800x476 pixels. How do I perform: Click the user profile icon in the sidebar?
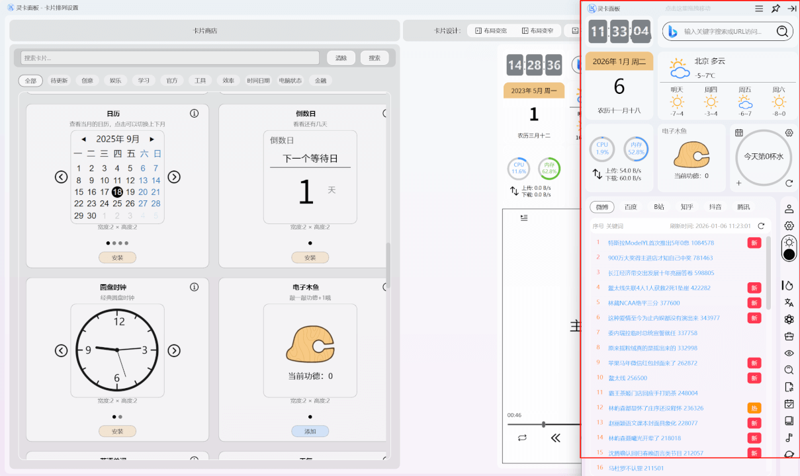click(x=789, y=209)
